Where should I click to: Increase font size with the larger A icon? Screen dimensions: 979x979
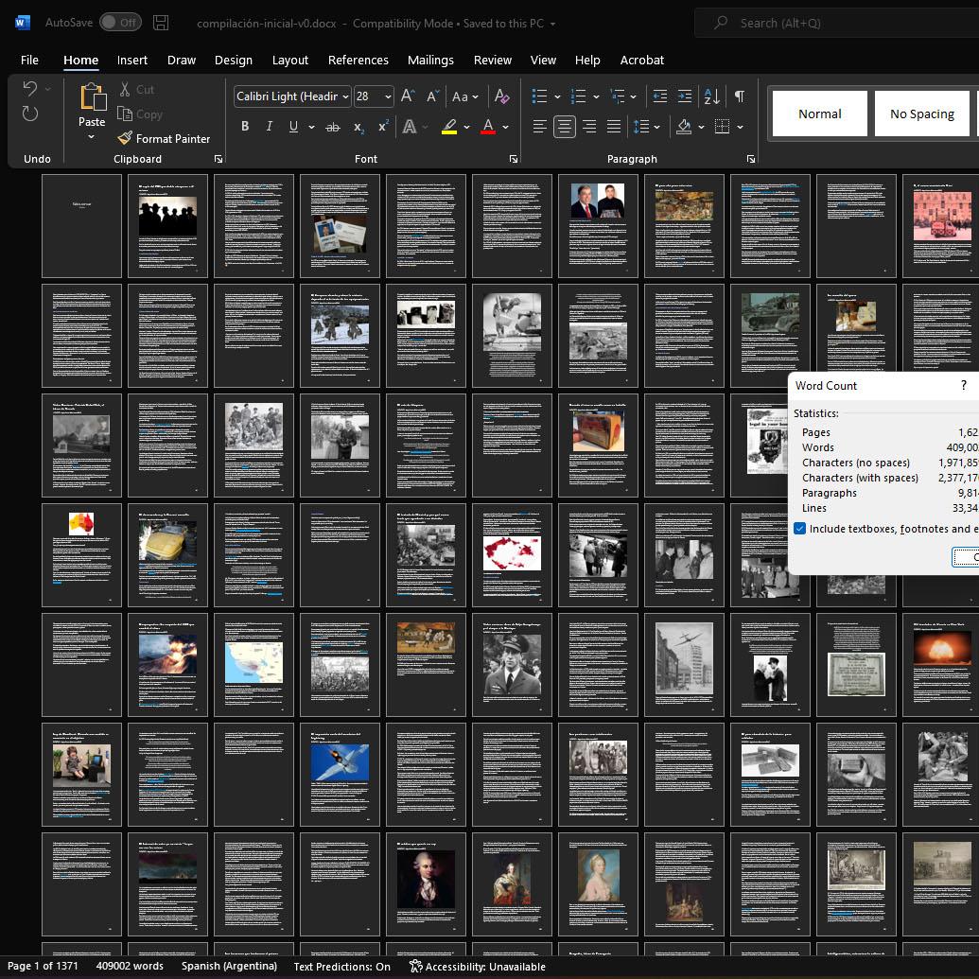tap(408, 96)
